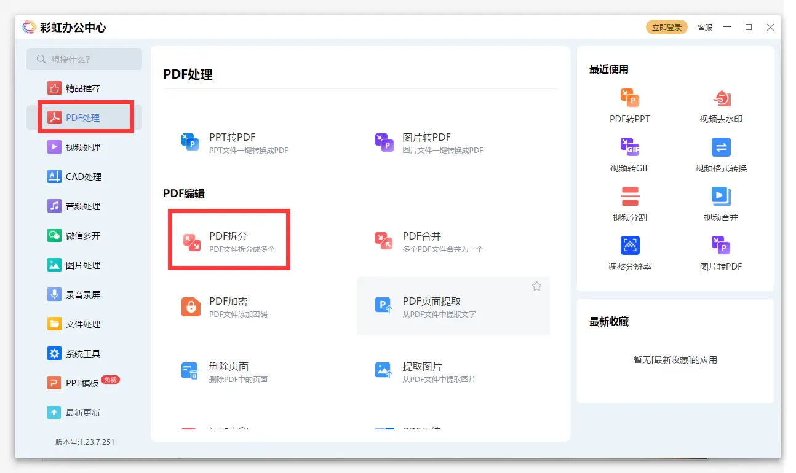Open the 最新更新 sidebar item
Image resolution: width=796 pixels, height=473 pixels.
click(x=83, y=413)
